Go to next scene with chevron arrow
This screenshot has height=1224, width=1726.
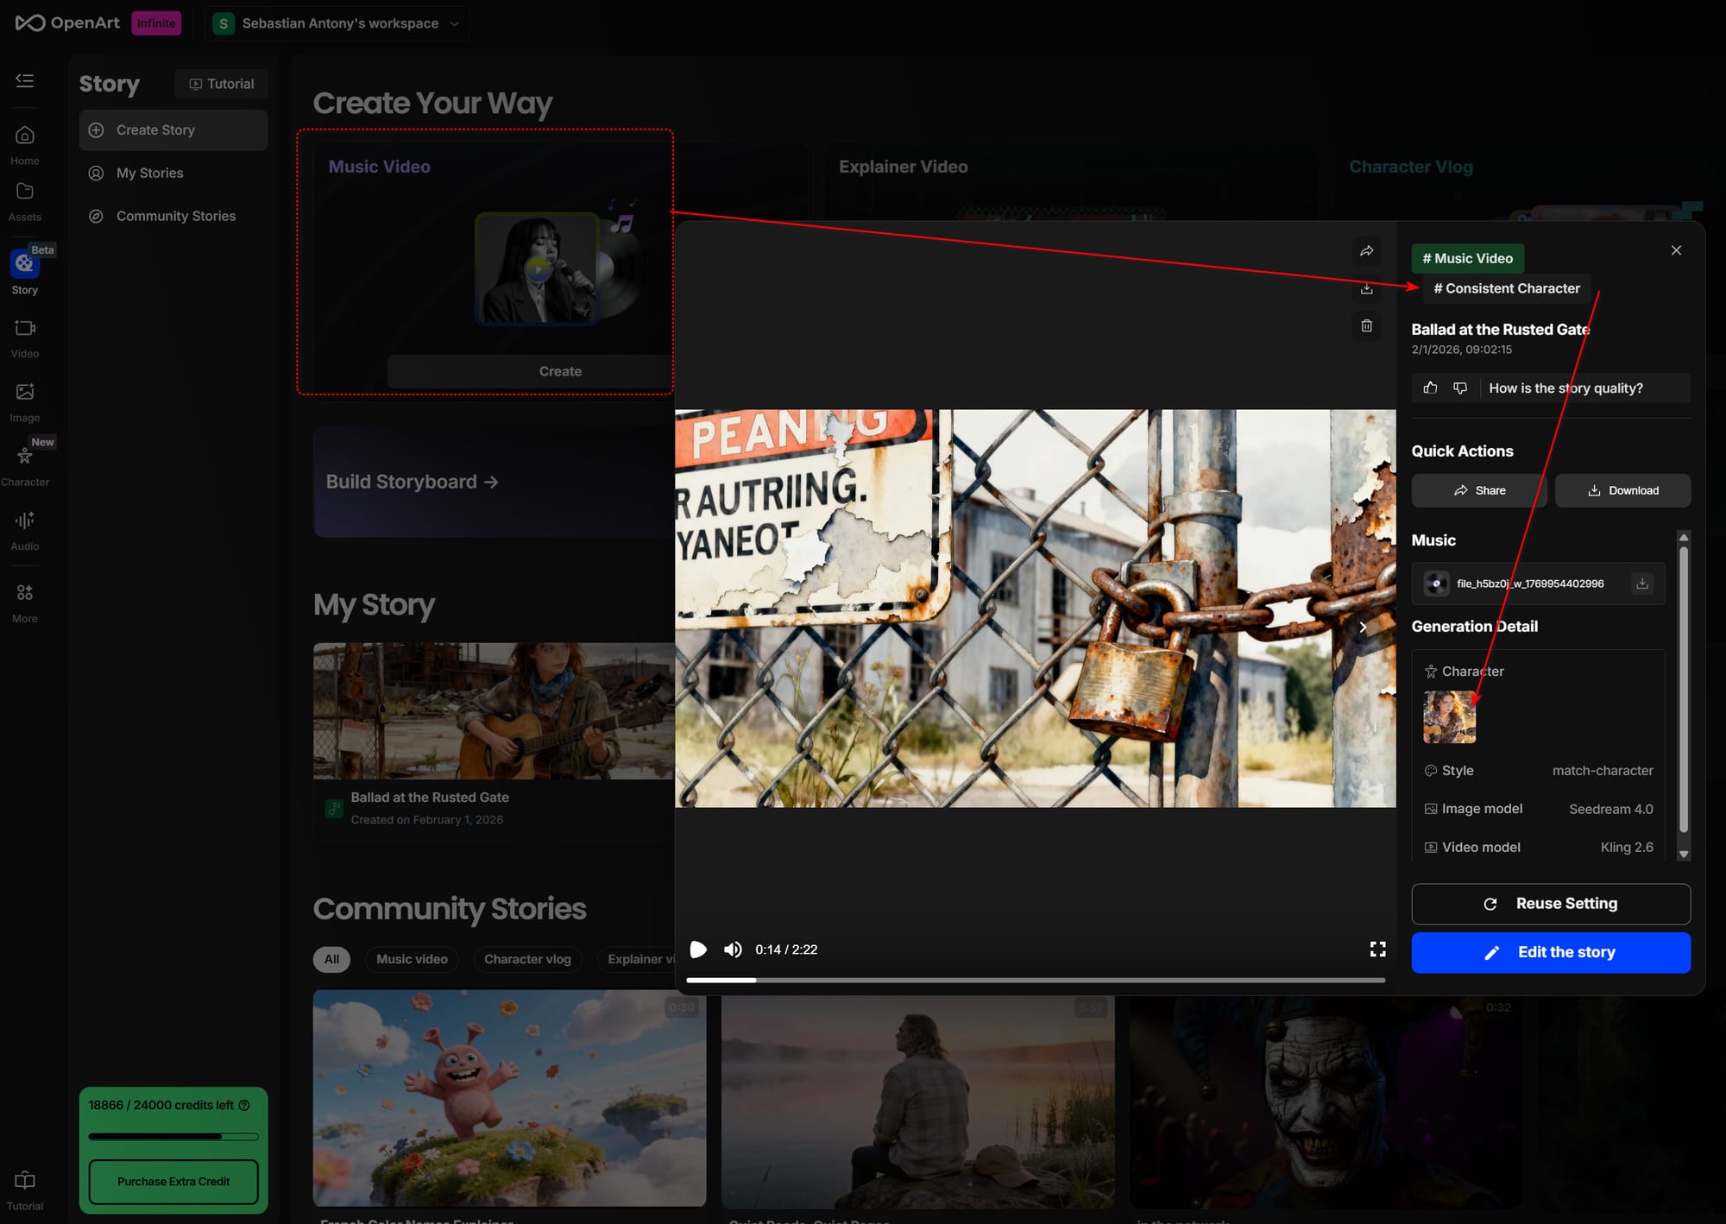[1363, 628]
